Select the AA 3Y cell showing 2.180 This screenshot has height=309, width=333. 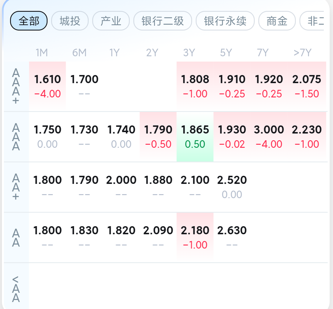pos(195,237)
